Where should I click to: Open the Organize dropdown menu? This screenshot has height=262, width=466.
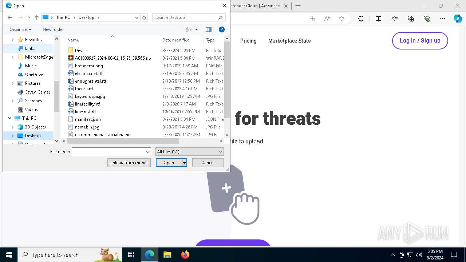[x=20, y=29]
